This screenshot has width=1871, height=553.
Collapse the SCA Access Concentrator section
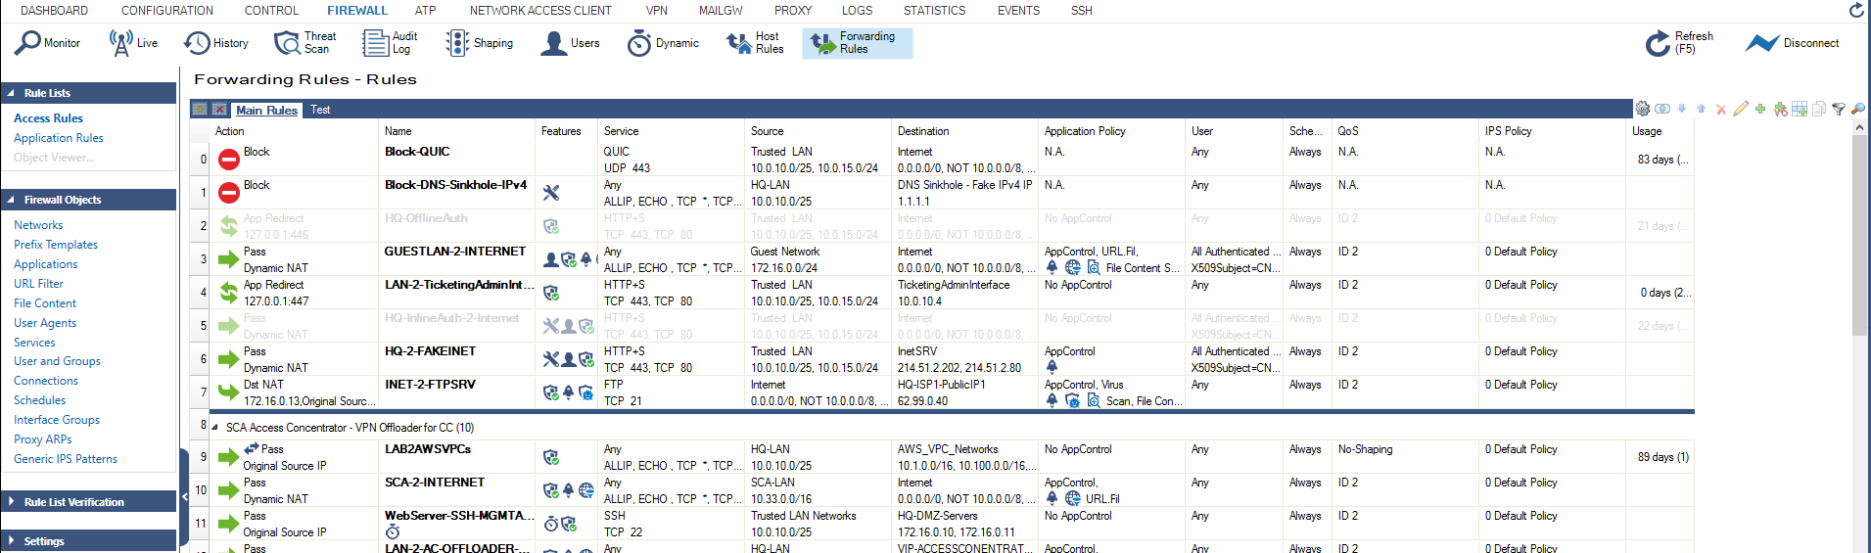[x=215, y=428]
